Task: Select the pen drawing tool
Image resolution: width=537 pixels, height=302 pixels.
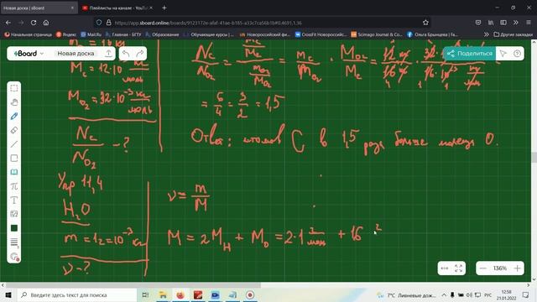Action: click(14, 117)
